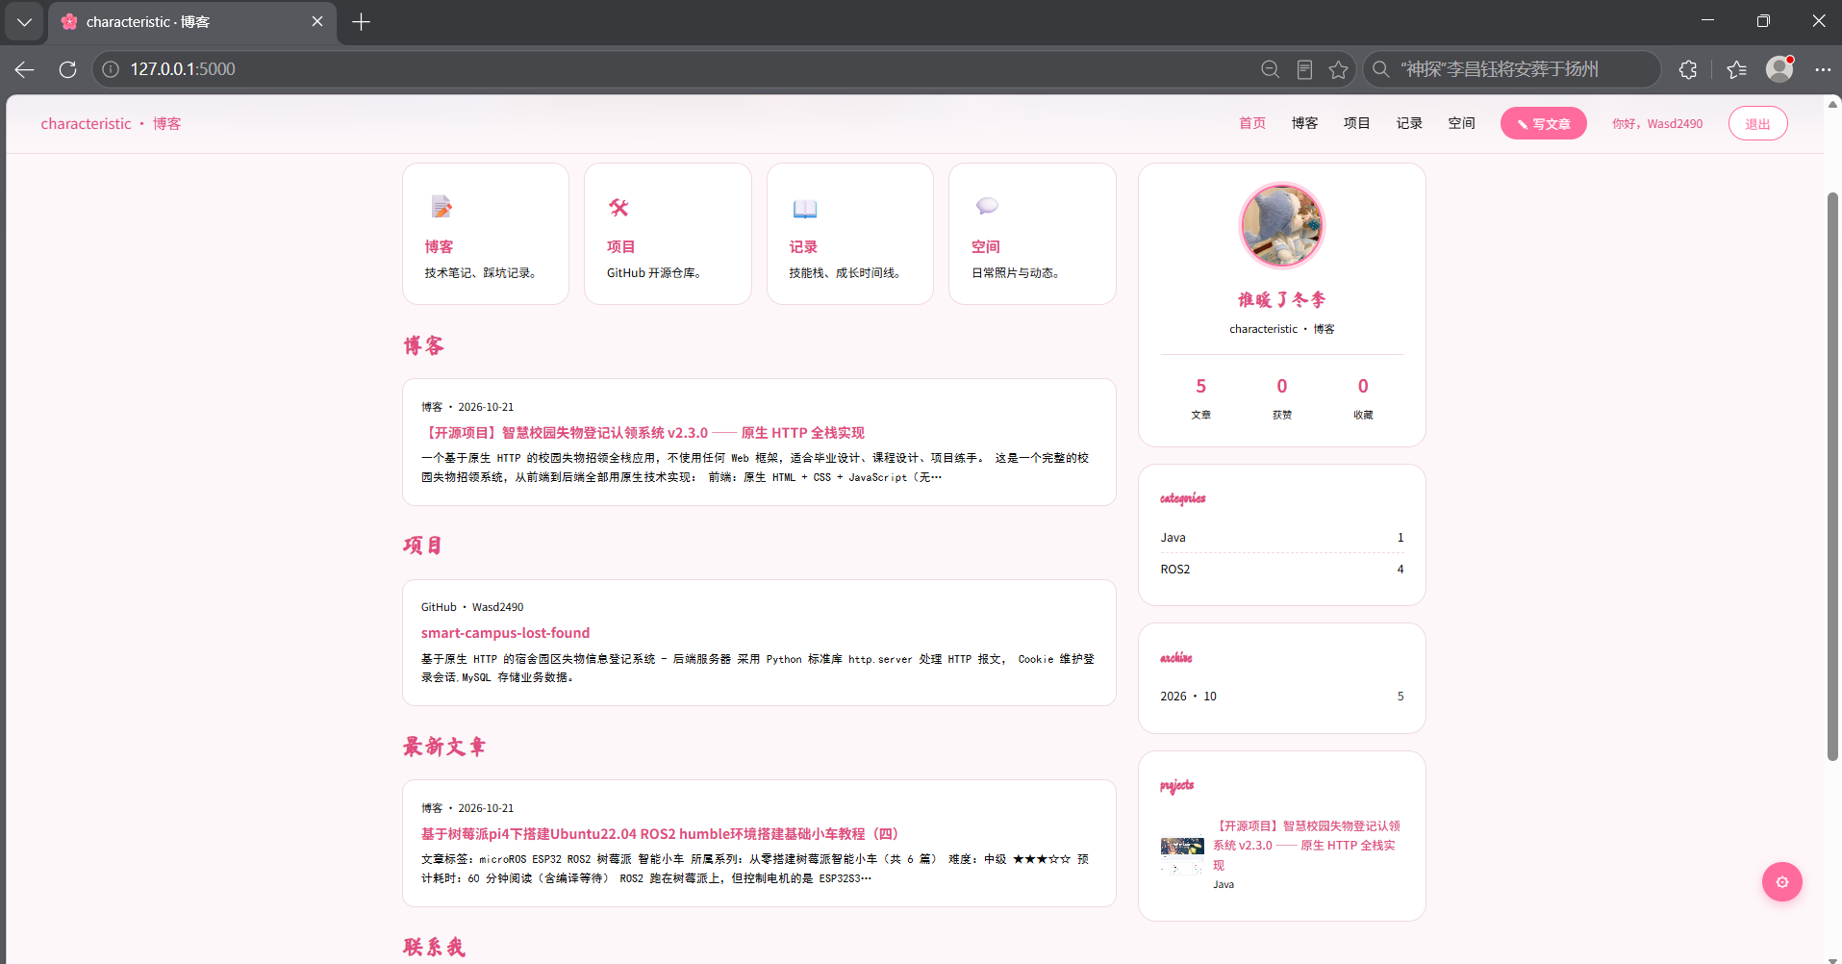Click the 博客 card title
This screenshot has width=1842, height=964.
(x=439, y=247)
